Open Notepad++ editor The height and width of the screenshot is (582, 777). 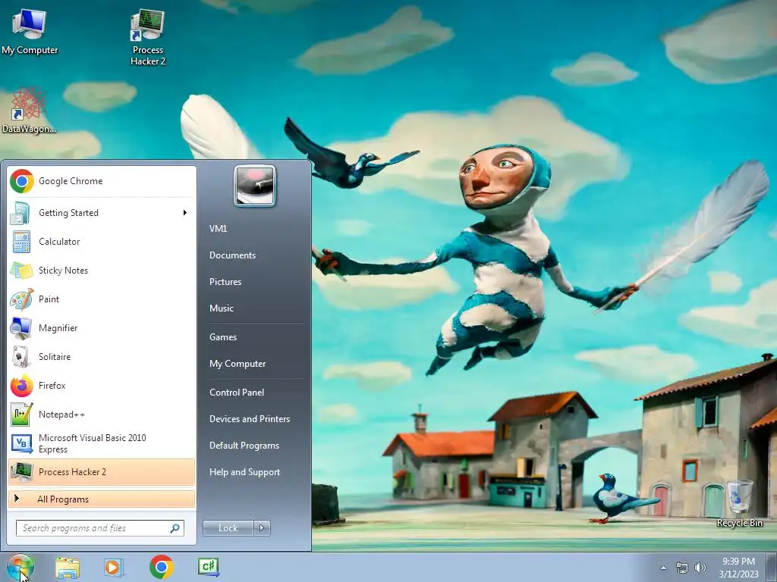[102, 415]
